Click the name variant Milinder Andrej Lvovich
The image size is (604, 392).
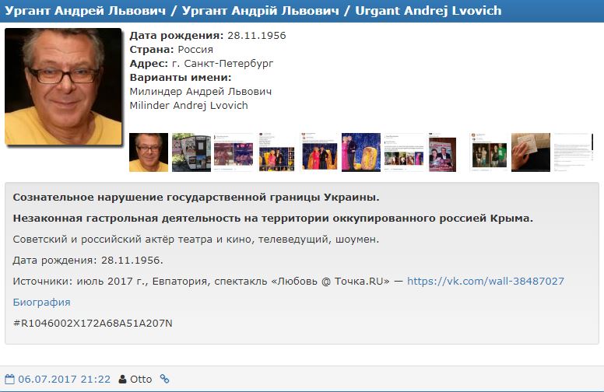point(188,106)
